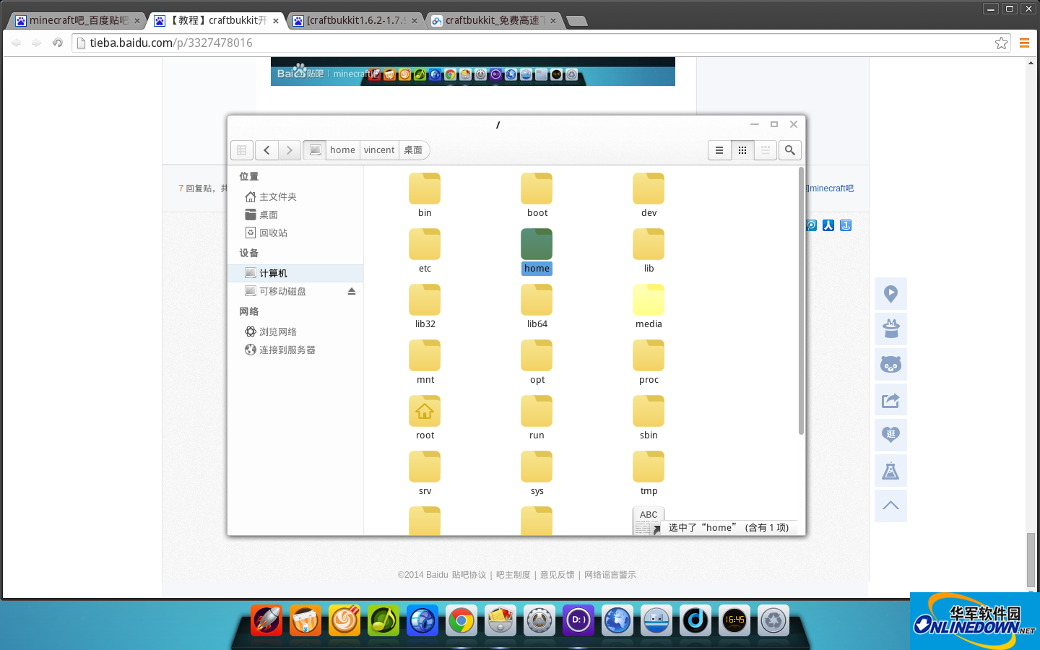Switch file manager to list view

719,150
